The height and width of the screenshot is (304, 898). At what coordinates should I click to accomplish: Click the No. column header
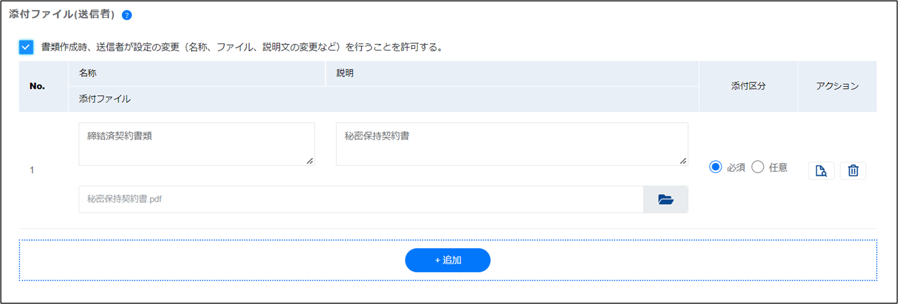[x=37, y=86]
